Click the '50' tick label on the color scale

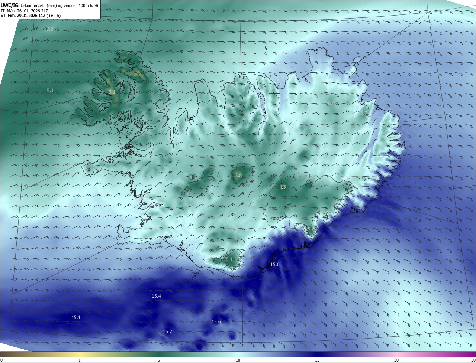473,360
